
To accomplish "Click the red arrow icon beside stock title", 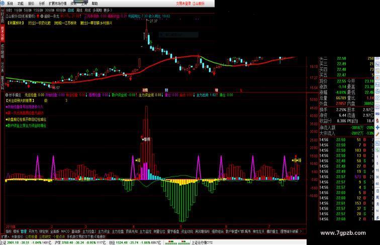I will 38,16.
